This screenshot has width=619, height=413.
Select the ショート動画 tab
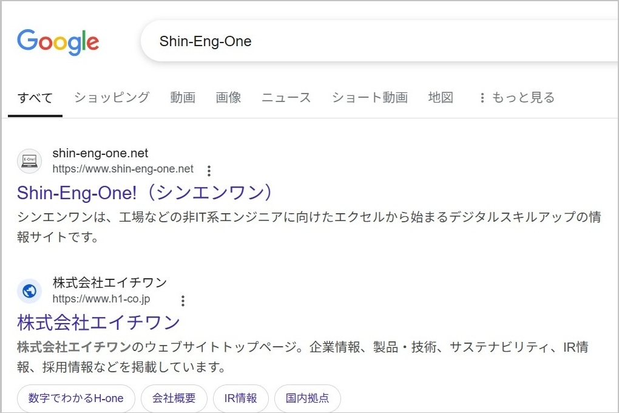pyautogui.click(x=369, y=97)
